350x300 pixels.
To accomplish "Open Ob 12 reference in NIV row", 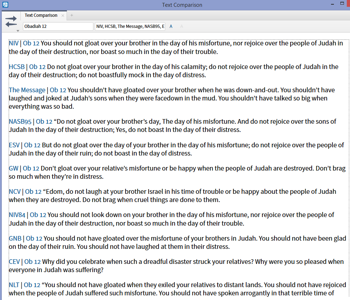I will coord(31,43).
